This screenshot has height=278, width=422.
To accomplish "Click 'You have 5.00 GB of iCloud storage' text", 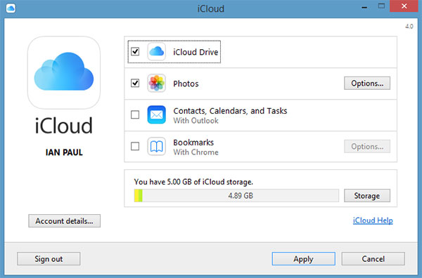I will pos(193,182).
